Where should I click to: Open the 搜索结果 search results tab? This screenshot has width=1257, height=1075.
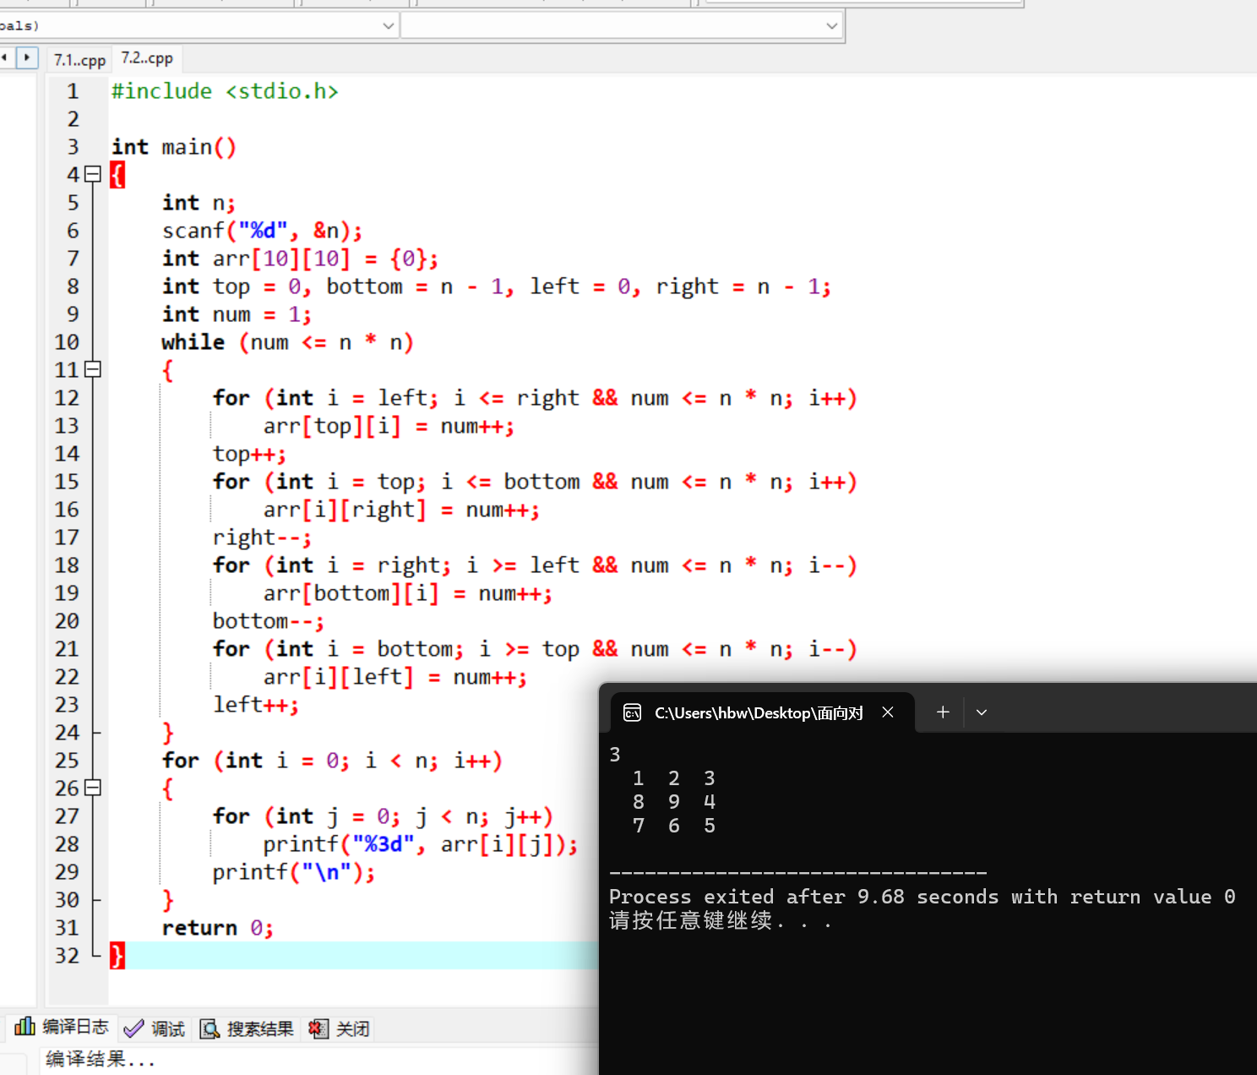coord(247,1029)
